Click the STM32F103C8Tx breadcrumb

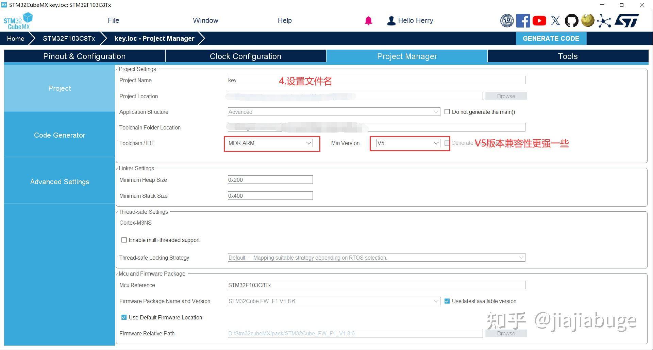point(69,38)
